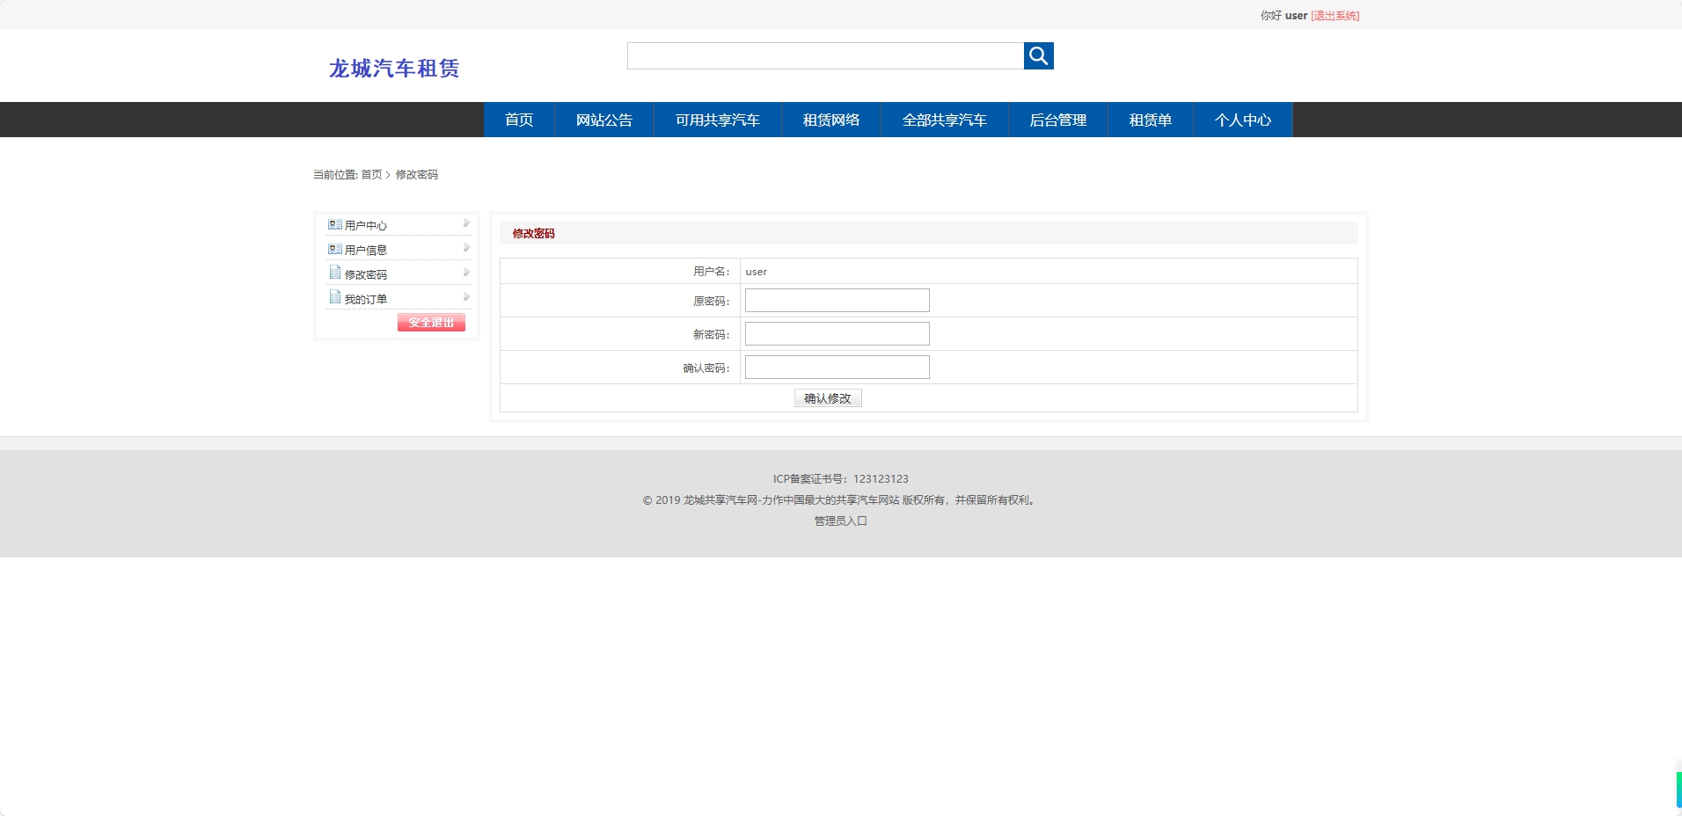Click the 安全退出 red button
This screenshot has height=816, width=1682.
tap(430, 322)
